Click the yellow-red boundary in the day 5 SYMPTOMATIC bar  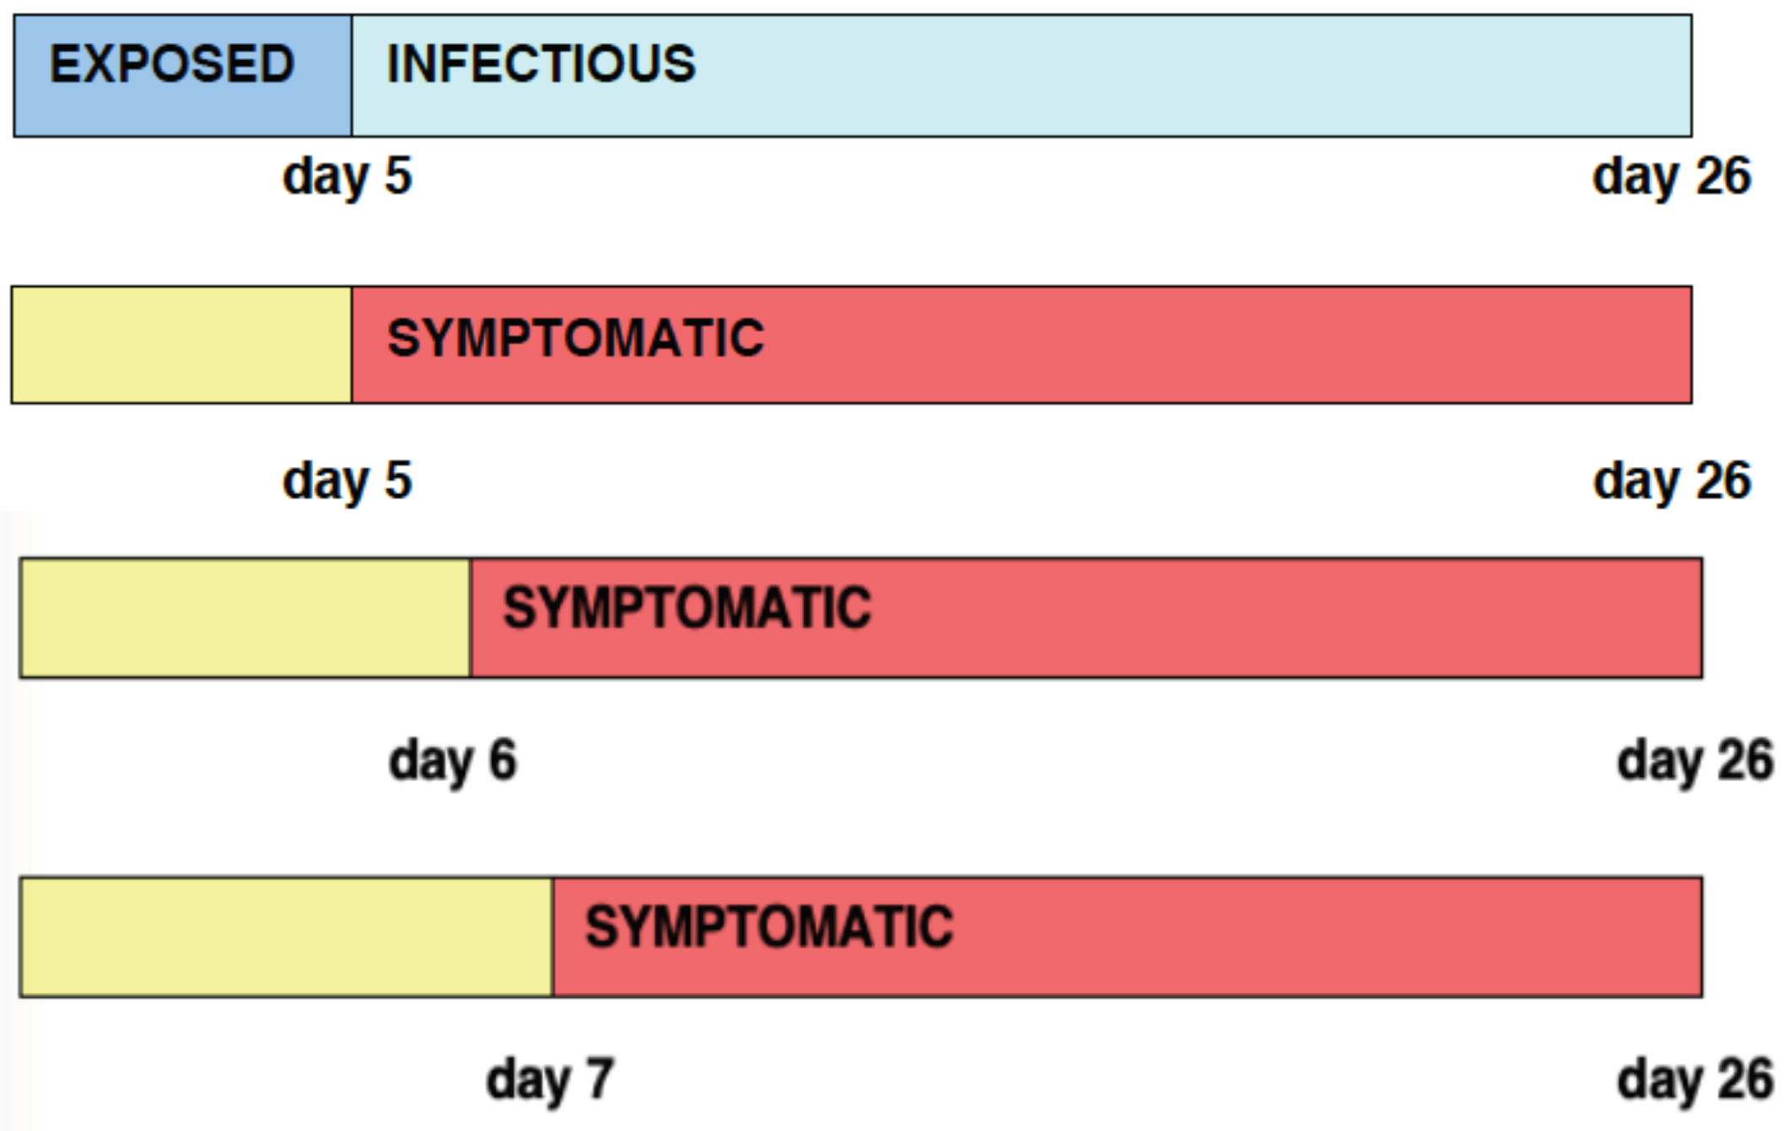352,345
